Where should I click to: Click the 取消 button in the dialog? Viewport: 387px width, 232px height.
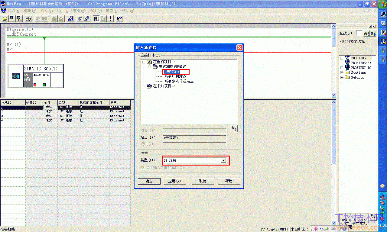tap(203, 181)
